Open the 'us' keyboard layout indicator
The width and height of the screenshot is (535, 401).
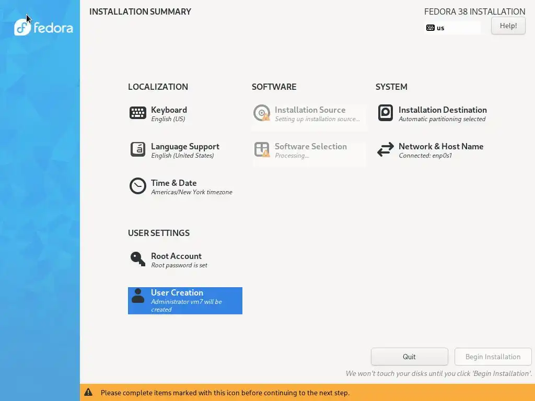pyautogui.click(x=452, y=28)
